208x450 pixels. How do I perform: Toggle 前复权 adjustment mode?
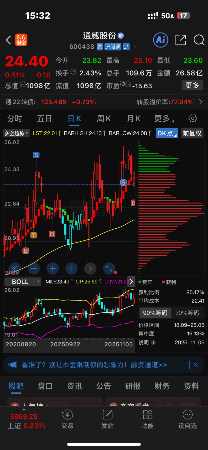(x=192, y=133)
